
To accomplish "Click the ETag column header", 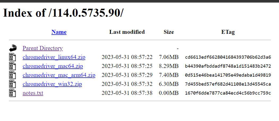I will coord(228,32).
